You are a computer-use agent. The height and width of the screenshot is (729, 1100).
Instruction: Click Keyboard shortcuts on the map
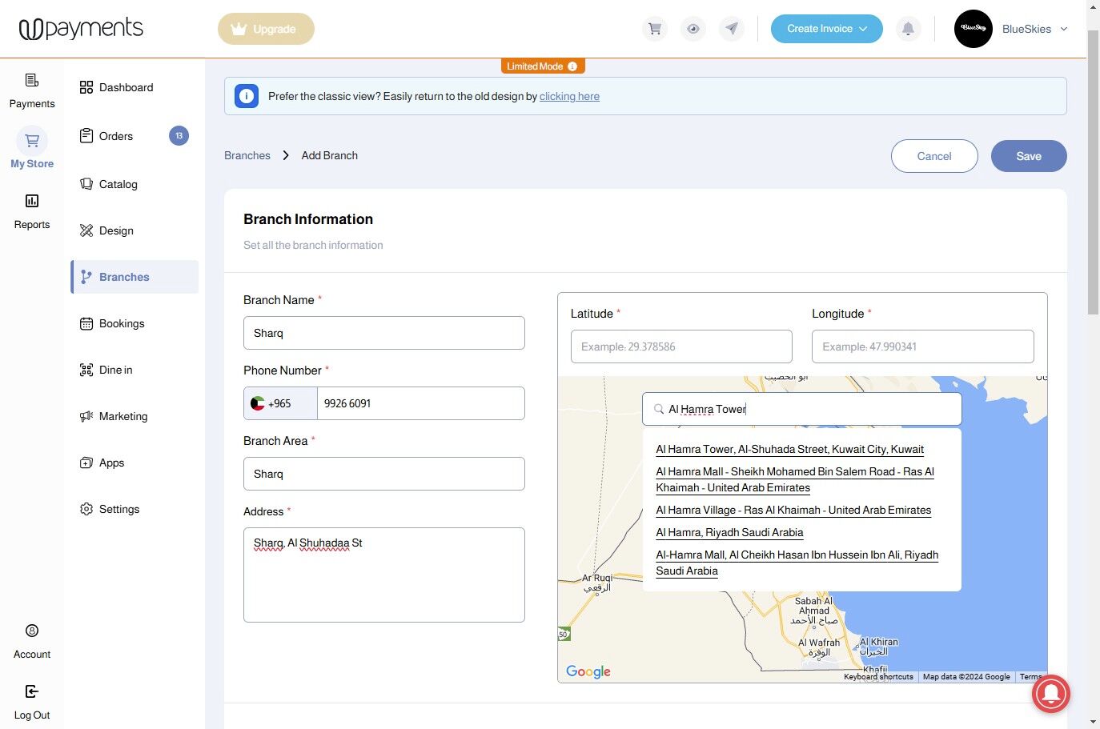pyautogui.click(x=878, y=676)
